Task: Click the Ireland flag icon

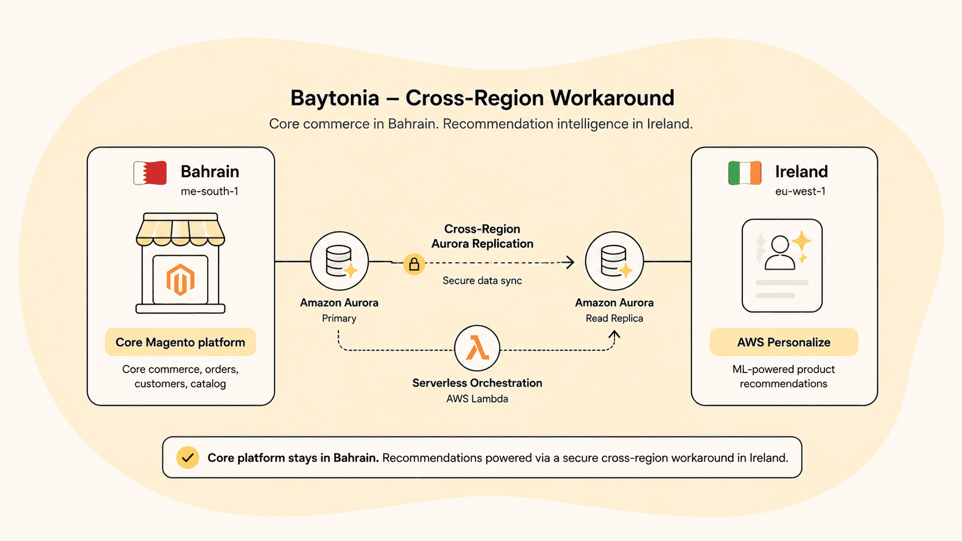Action: (745, 172)
